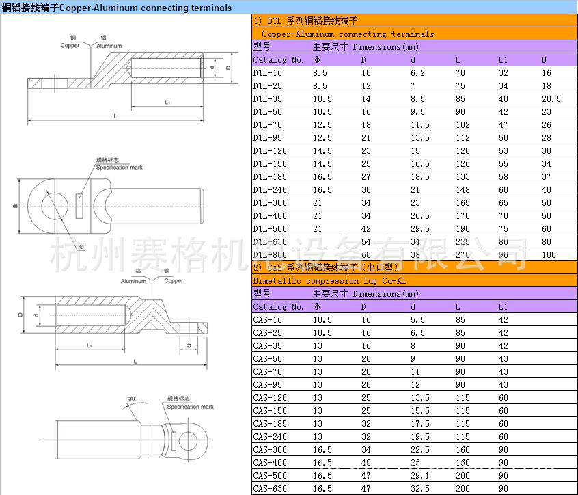Select the "5.5" value in the CAS-16 row
Screen dimensions: 578x495
(x=417, y=320)
